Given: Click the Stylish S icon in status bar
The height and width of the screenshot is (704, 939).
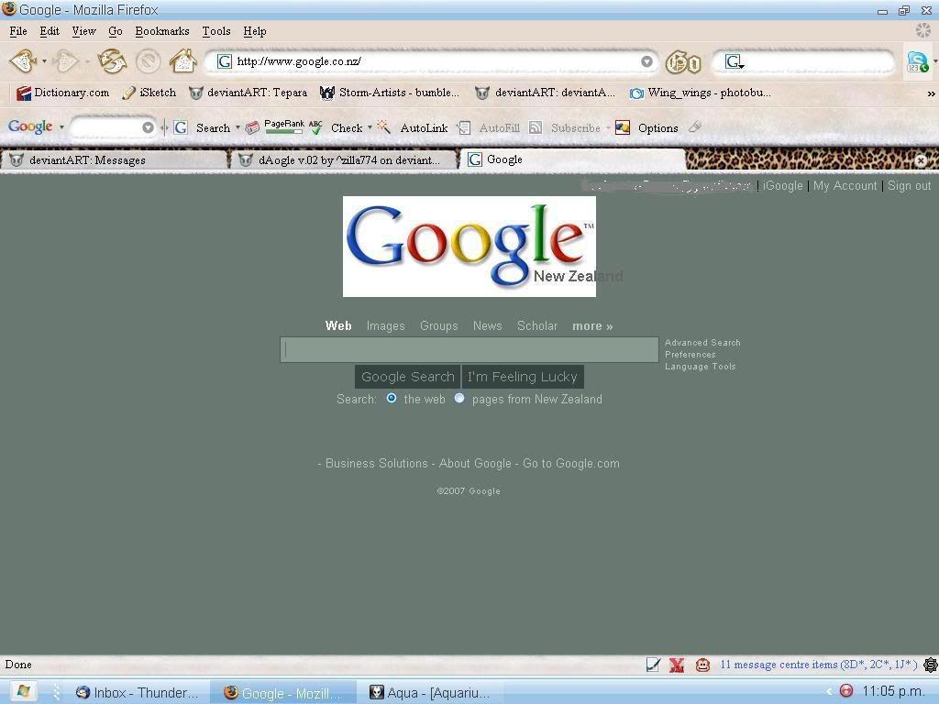Looking at the screenshot, I should pyautogui.click(x=930, y=665).
